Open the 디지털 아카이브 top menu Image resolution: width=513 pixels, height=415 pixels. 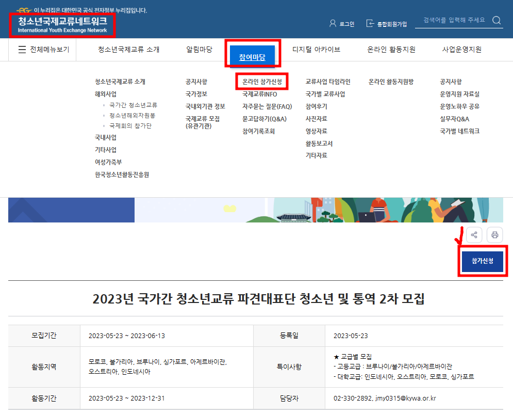coord(316,50)
